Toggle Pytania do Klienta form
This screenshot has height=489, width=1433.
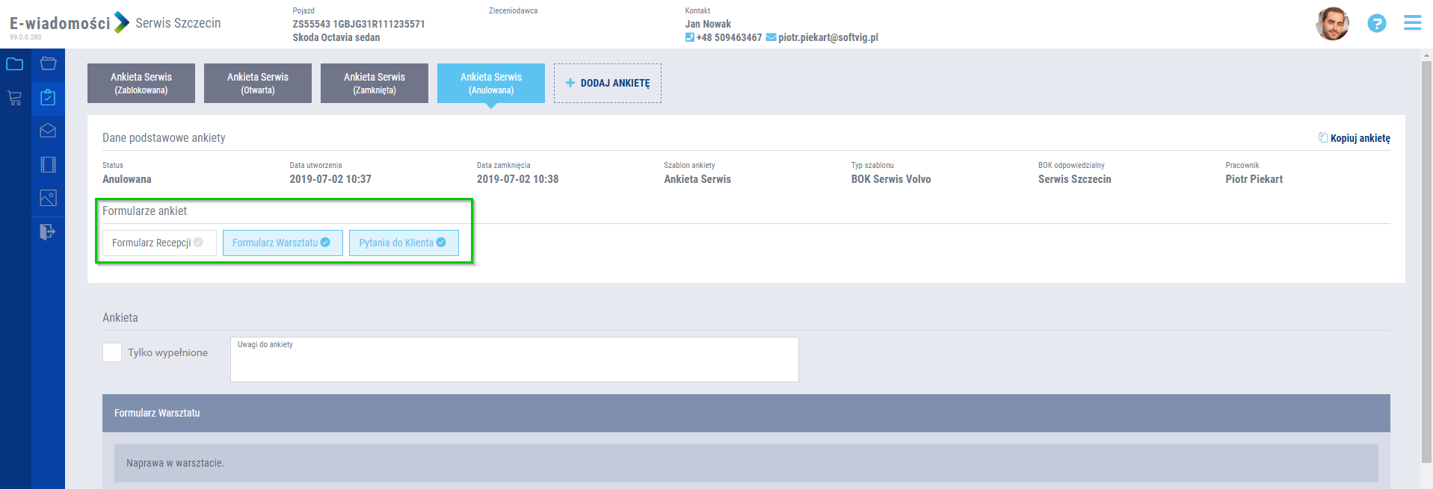[404, 243]
